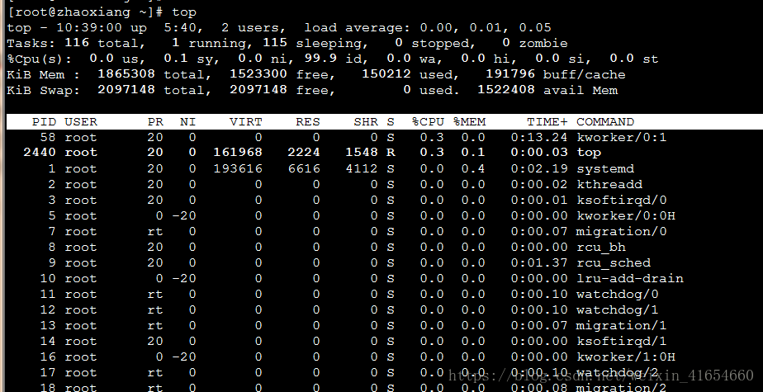Click the %MEM value 0.4 for systemd
Viewport: 763px width, 392px height.
click(x=473, y=168)
